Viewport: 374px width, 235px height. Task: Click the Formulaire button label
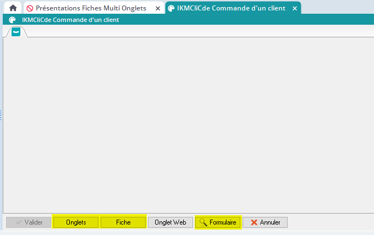[x=222, y=222]
